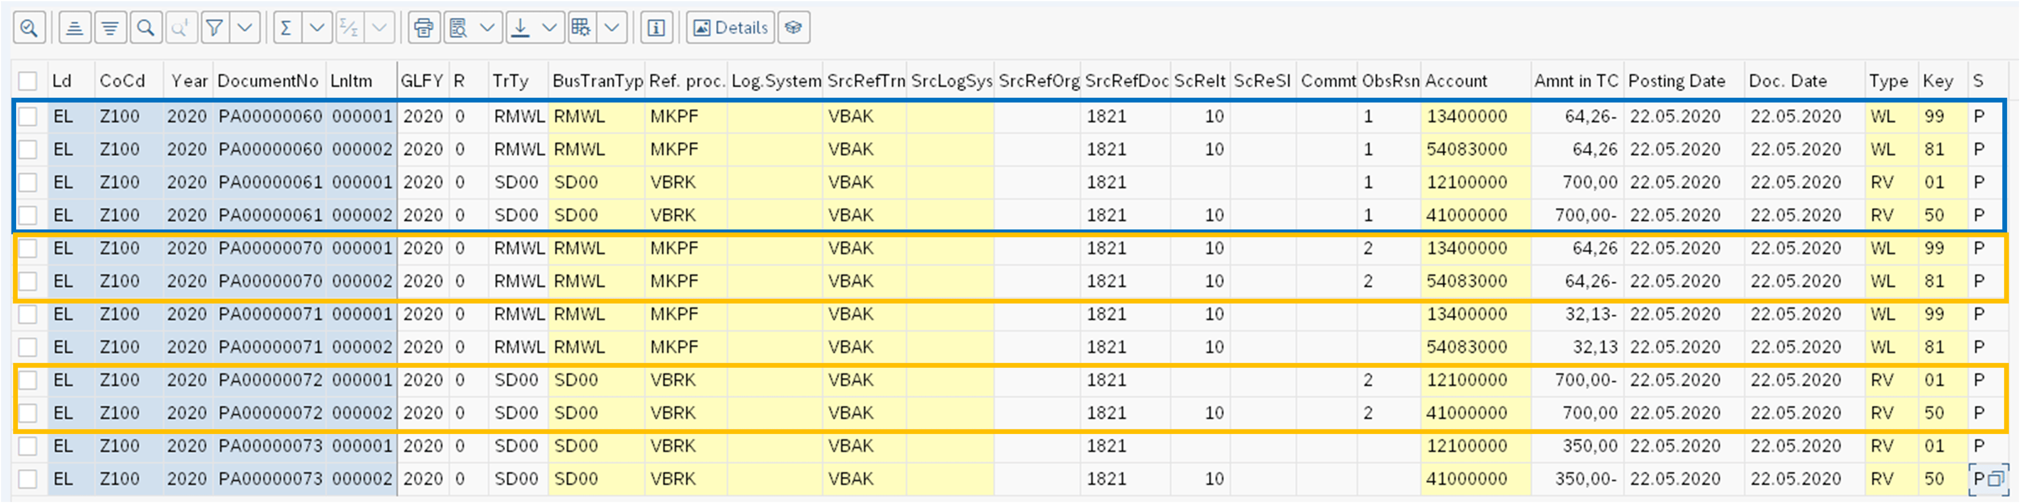Sort the list in descending order
This screenshot has width=2020, height=503.
(x=110, y=27)
